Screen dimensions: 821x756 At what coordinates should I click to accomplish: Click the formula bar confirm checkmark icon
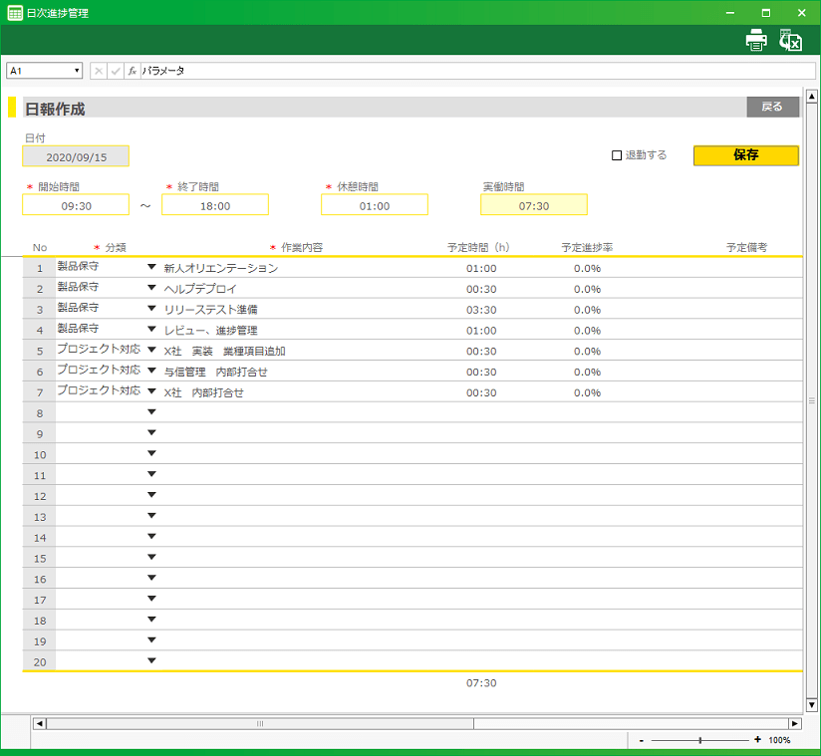(115, 71)
